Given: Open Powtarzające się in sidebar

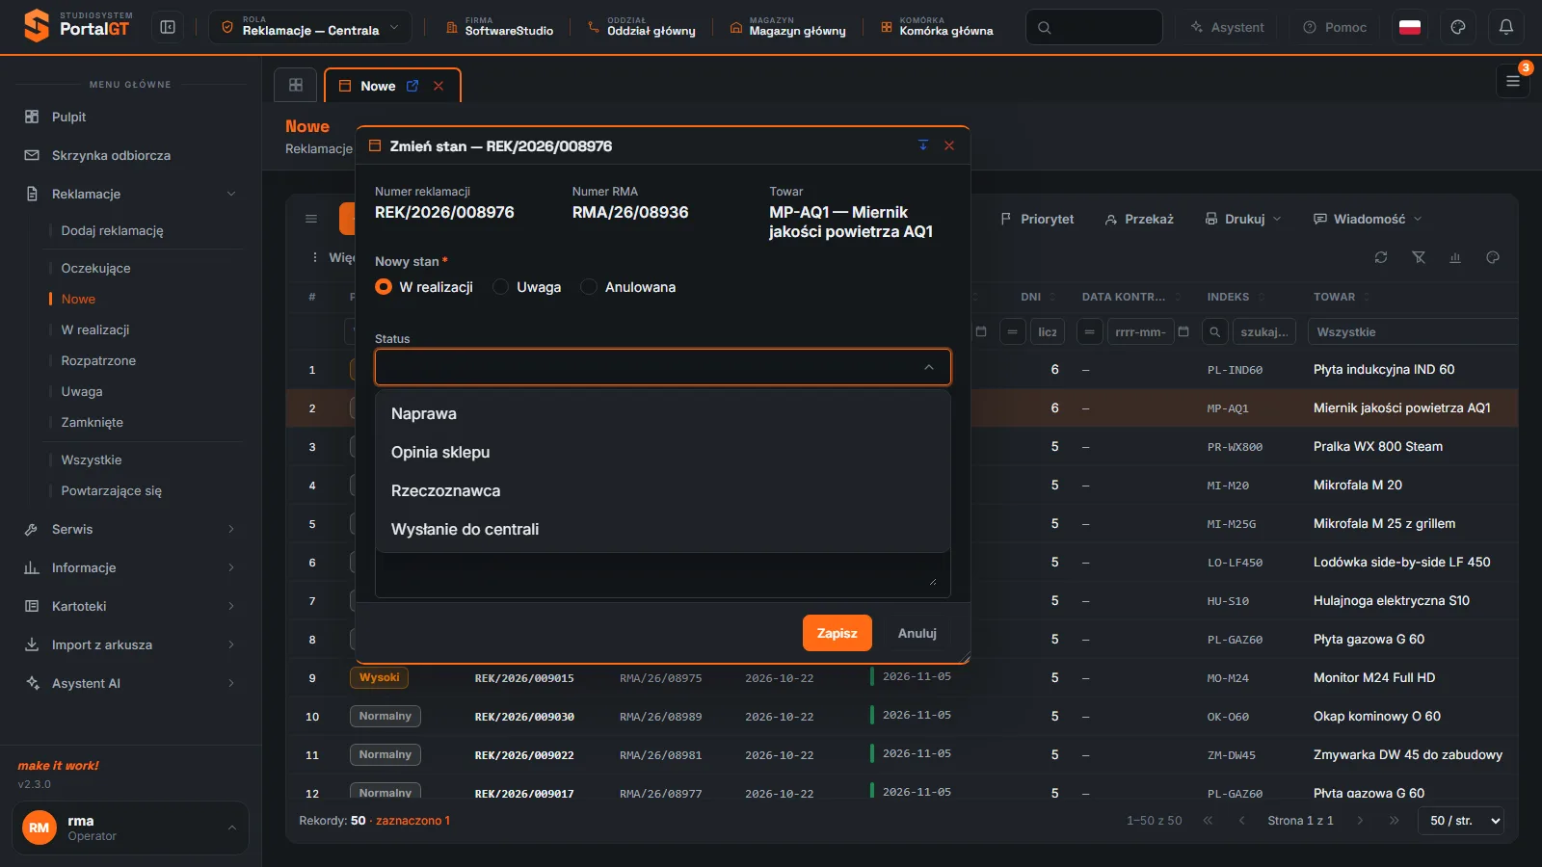Looking at the screenshot, I should (111, 490).
